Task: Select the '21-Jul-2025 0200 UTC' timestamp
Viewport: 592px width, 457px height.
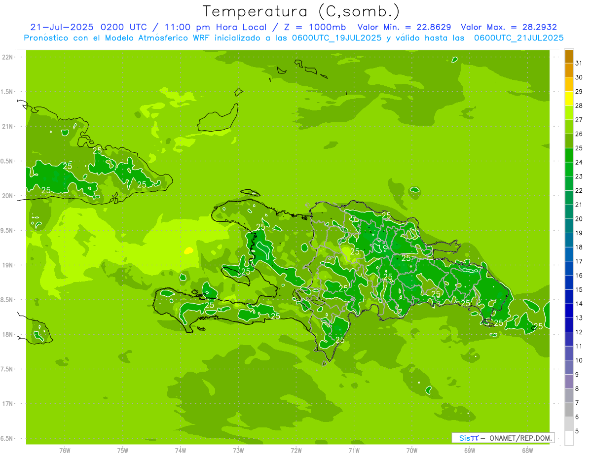Action: (88, 27)
